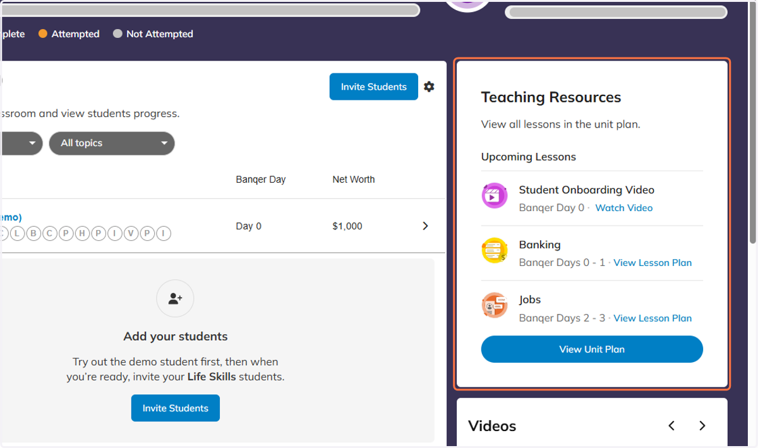Open the partially hidden filter dropdown left of All topics

21,143
